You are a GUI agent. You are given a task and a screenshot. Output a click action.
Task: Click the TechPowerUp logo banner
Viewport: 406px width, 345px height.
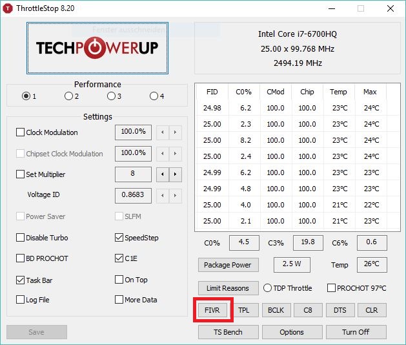click(x=97, y=48)
